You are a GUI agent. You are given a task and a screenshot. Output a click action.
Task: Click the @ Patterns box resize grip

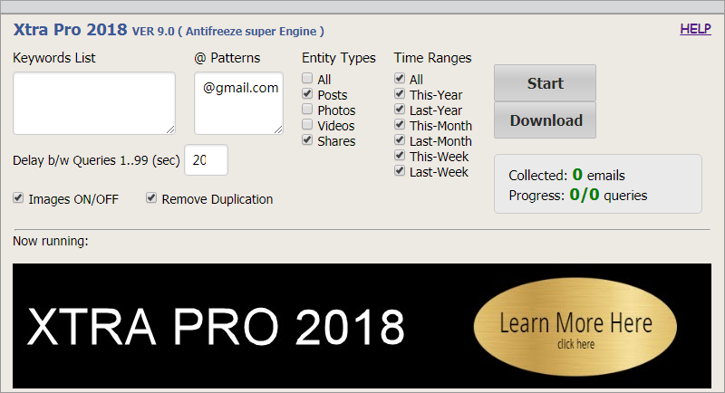278,129
